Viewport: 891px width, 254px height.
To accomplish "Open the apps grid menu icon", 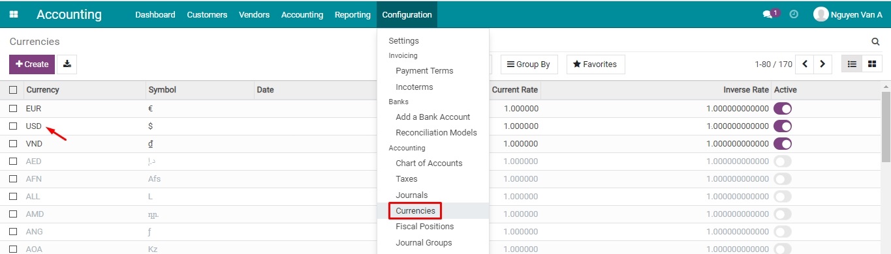I will pos(14,14).
